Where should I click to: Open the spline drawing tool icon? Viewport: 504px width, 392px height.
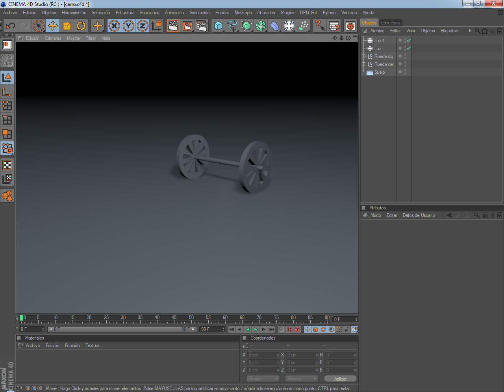[232, 26]
